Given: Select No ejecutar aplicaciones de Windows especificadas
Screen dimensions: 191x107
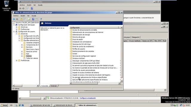Looking at the screenshot, I should (x=90, y=77).
